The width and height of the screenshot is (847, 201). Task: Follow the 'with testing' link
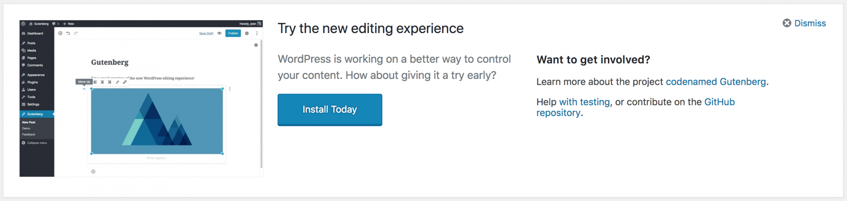click(584, 102)
